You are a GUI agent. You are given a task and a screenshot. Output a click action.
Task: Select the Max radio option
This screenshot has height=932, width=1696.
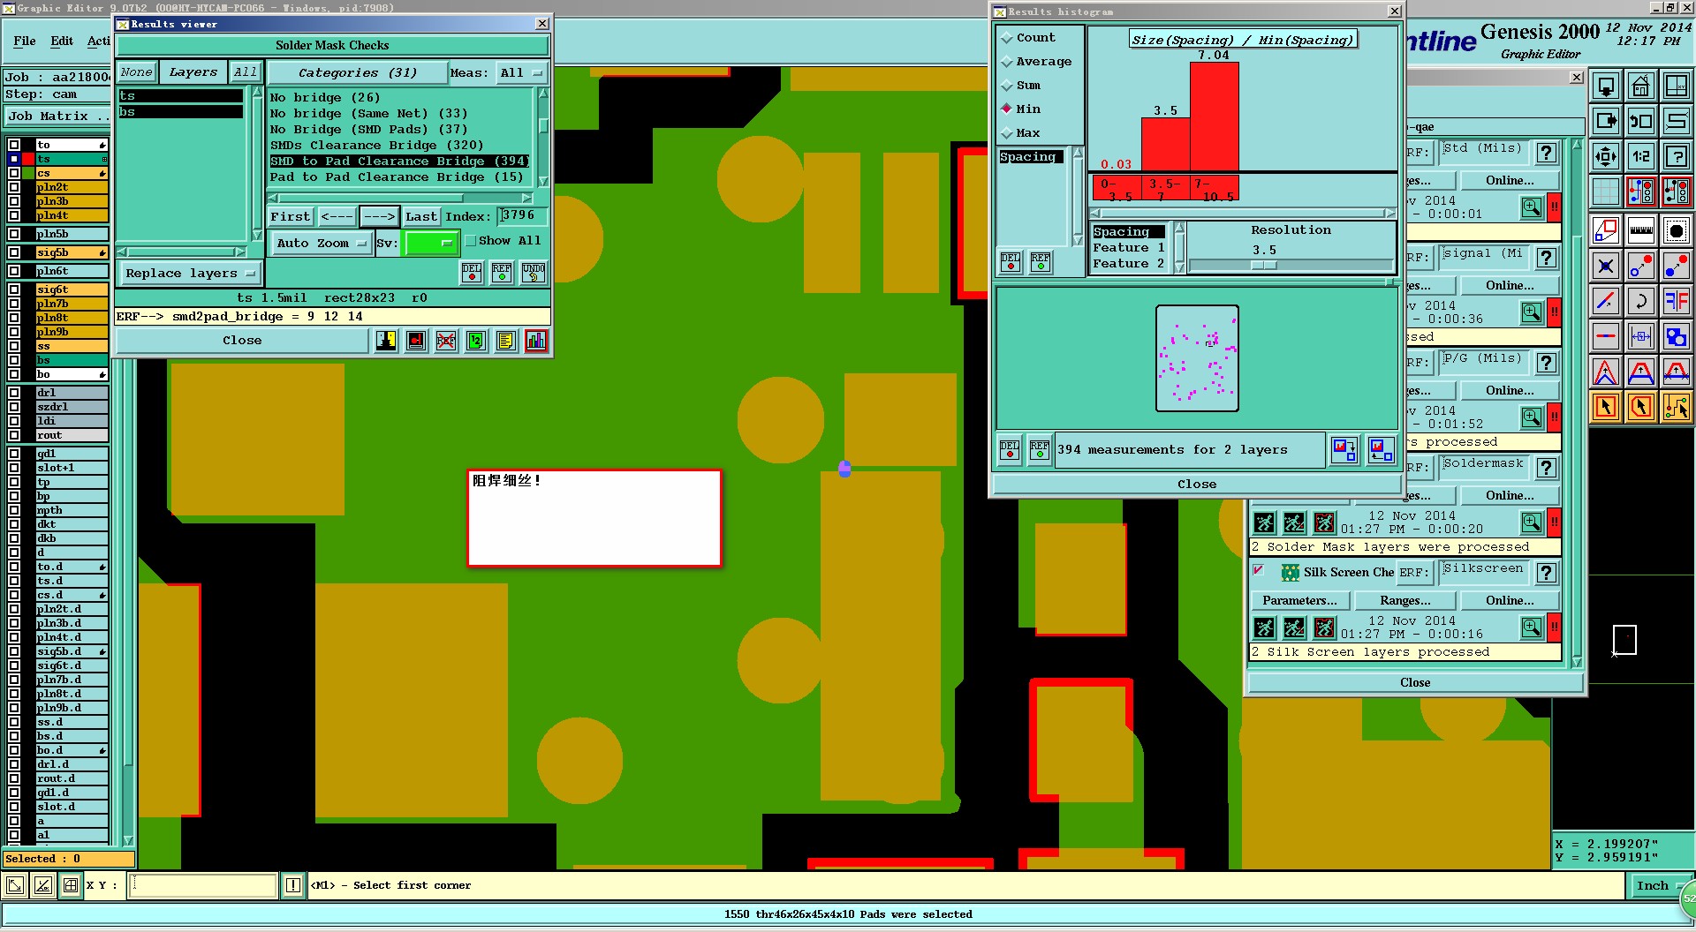point(1006,133)
